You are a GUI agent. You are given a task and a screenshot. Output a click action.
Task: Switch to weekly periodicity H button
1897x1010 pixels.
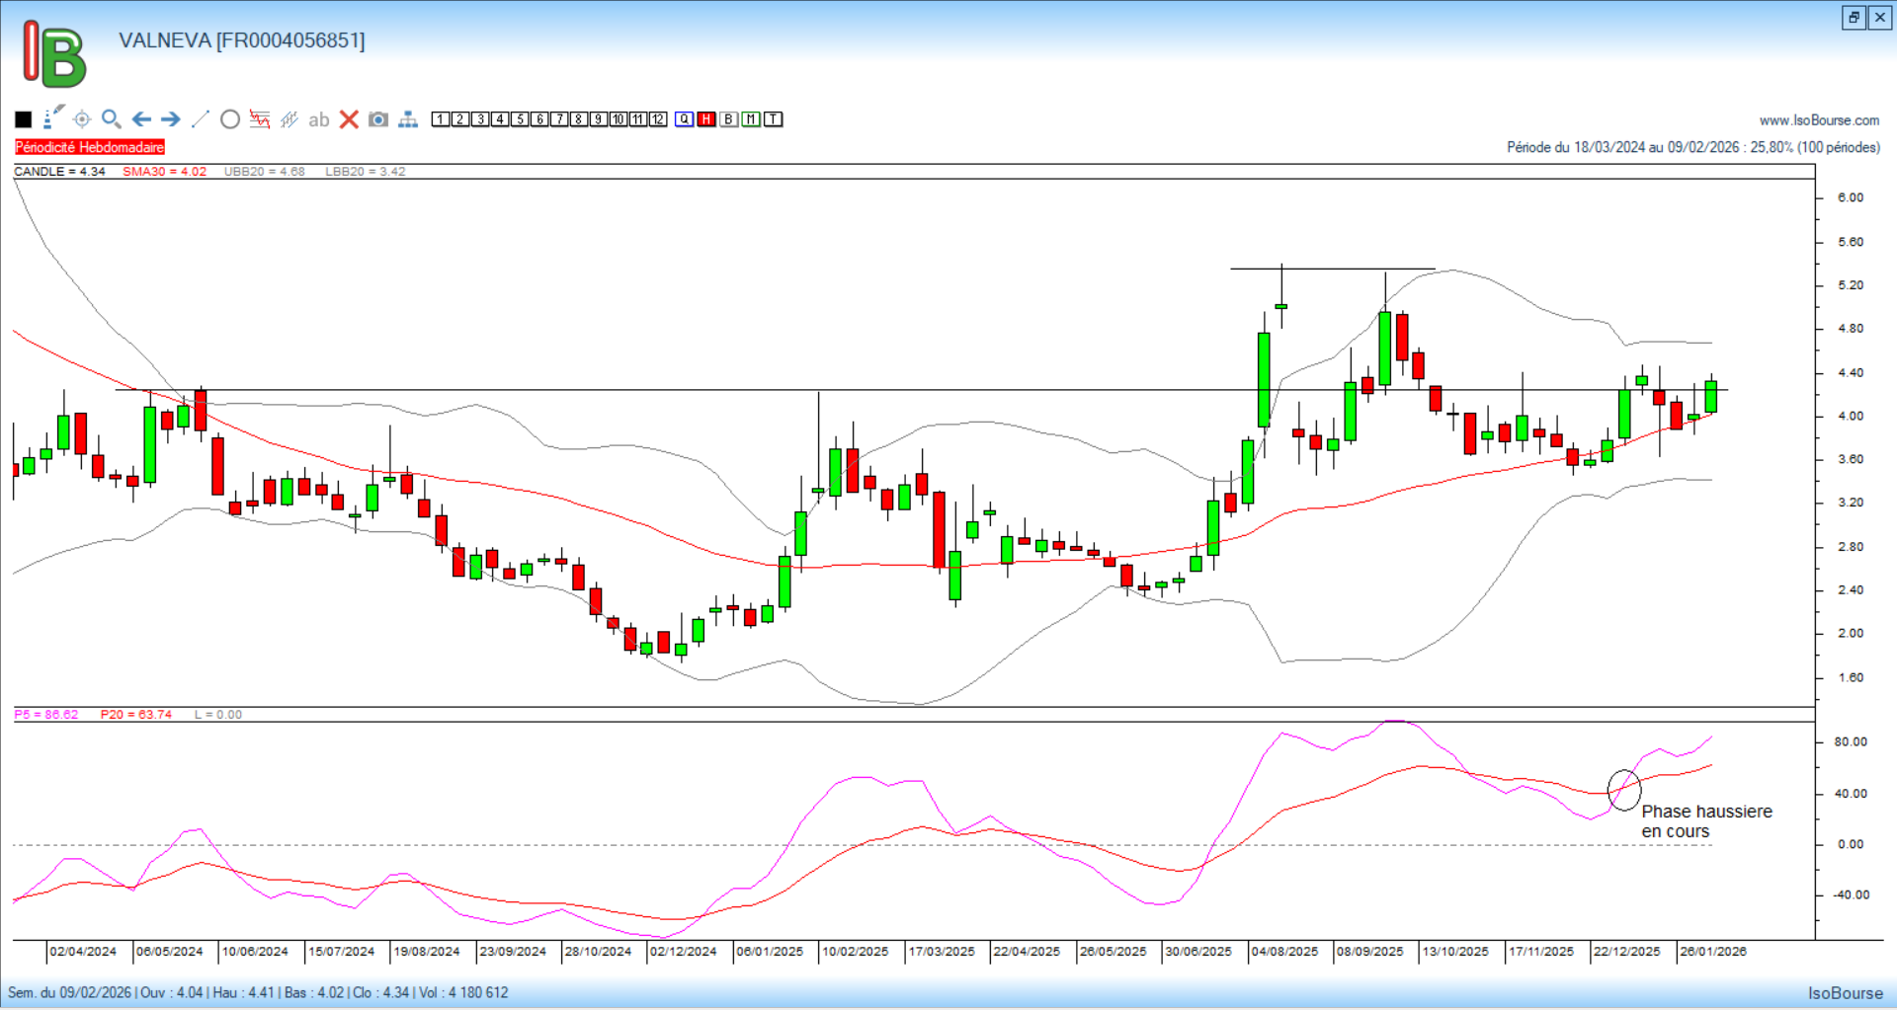(x=706, y=119)
